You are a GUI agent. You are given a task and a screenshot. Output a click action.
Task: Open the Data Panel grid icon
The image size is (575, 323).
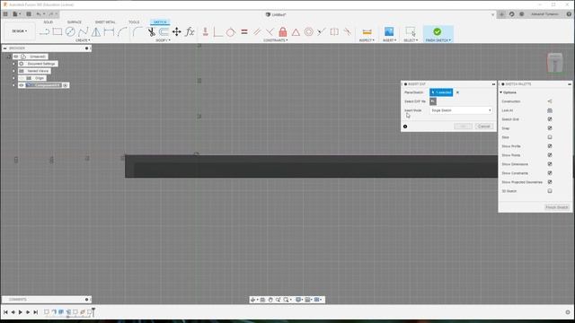5,14
